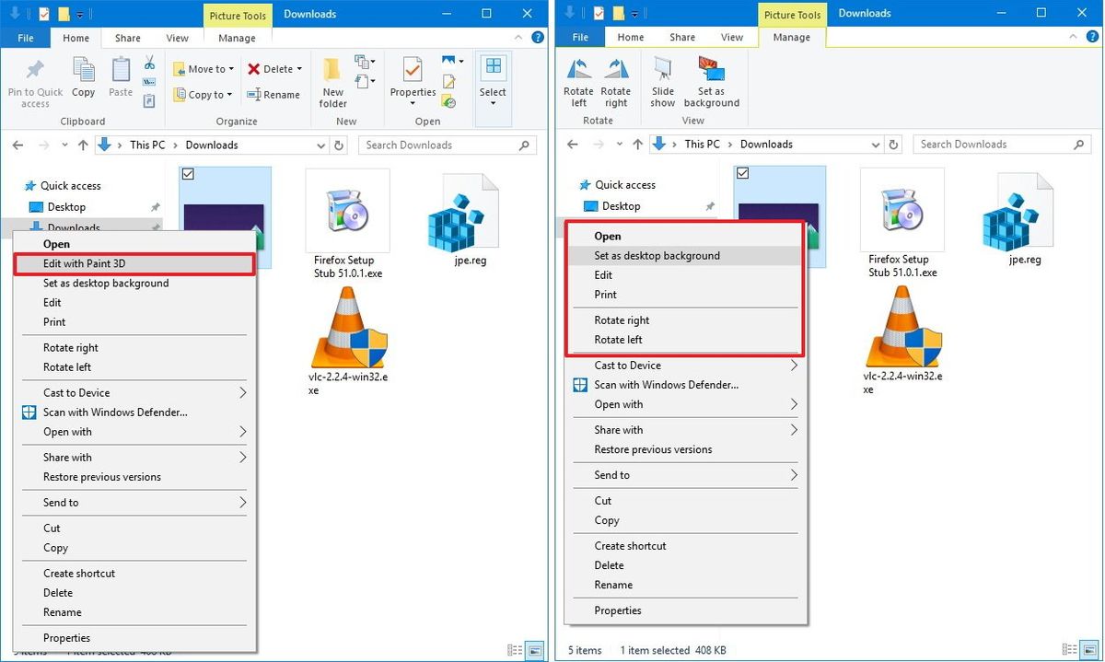Switch to the View ribbon tab
The height and width of the screenshot is (662, 1105).
click(x=177, y=38)
